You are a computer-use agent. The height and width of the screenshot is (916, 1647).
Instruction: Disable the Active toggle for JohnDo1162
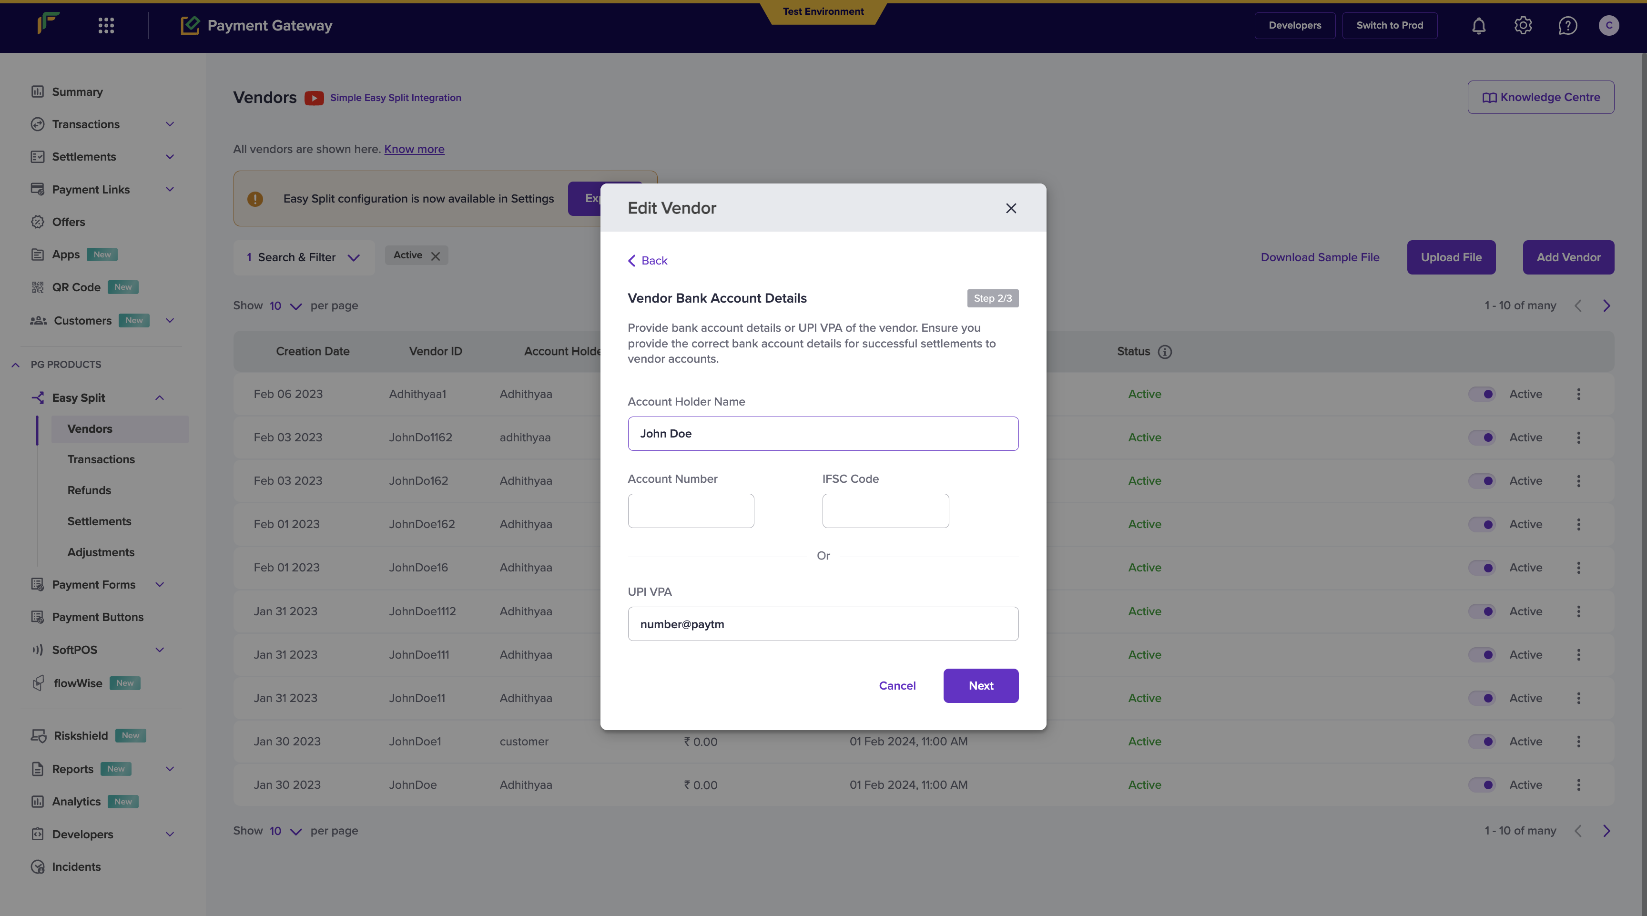(x=1482, y=437)
